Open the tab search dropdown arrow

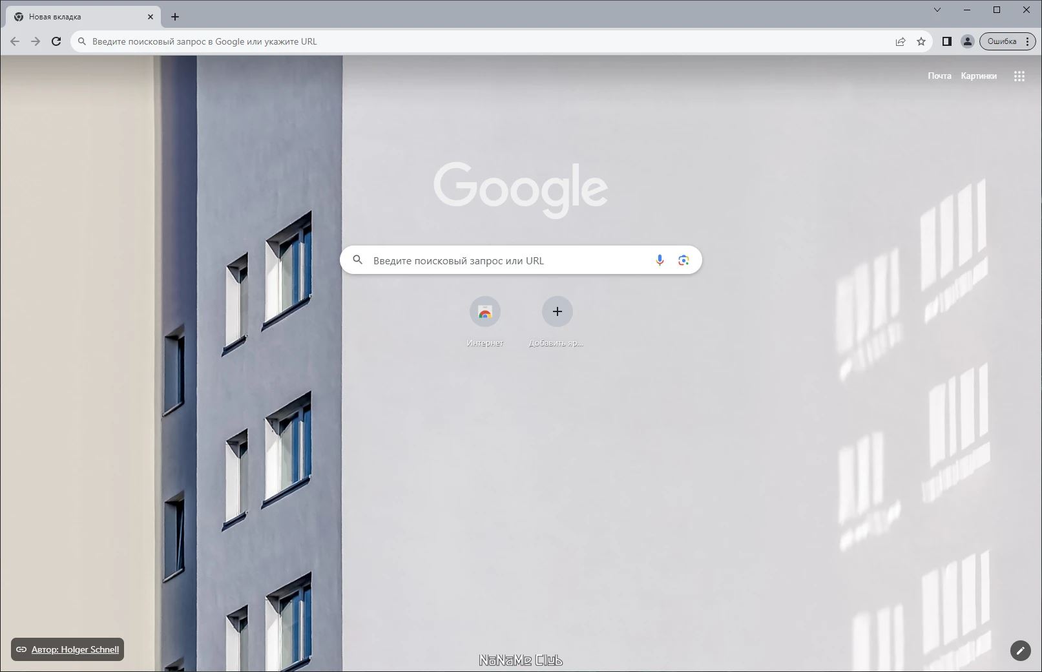[937, 10]
